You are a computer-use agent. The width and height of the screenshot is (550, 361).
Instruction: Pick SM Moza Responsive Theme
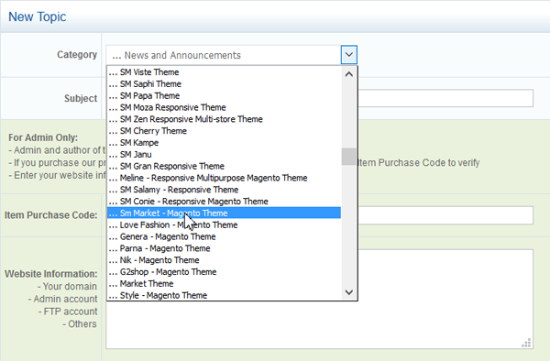pyautogui.click(x=224, y=107)
